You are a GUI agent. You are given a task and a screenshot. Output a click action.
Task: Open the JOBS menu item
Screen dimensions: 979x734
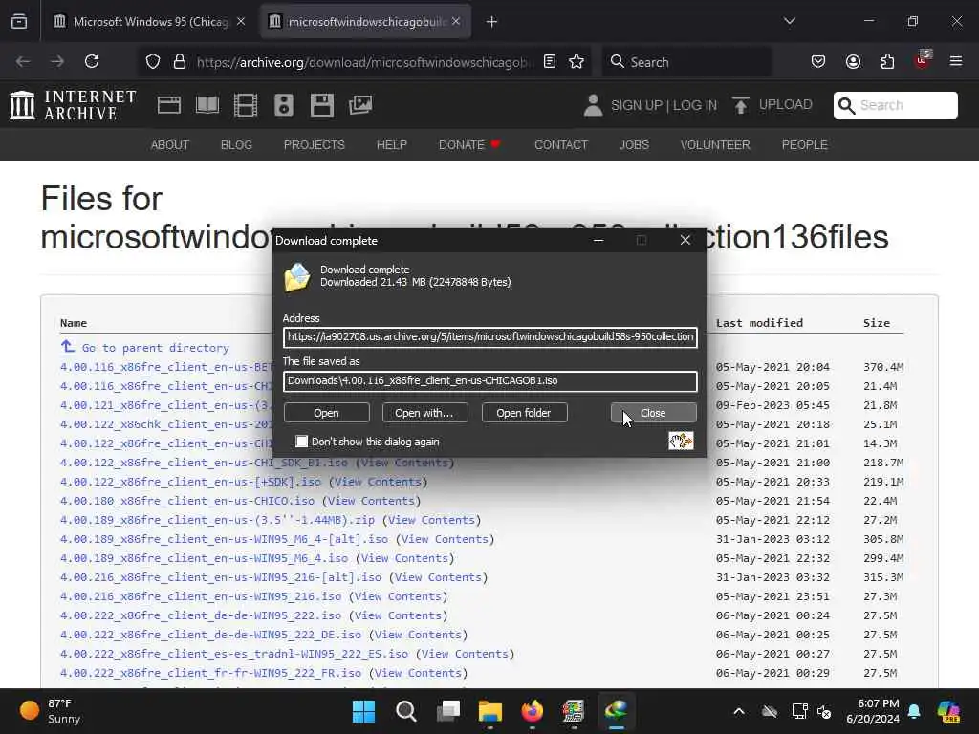pyautogui.click(x=634, y=145)
